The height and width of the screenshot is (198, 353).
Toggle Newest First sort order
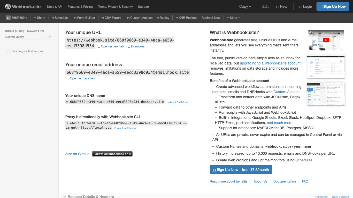click(36, 31)
